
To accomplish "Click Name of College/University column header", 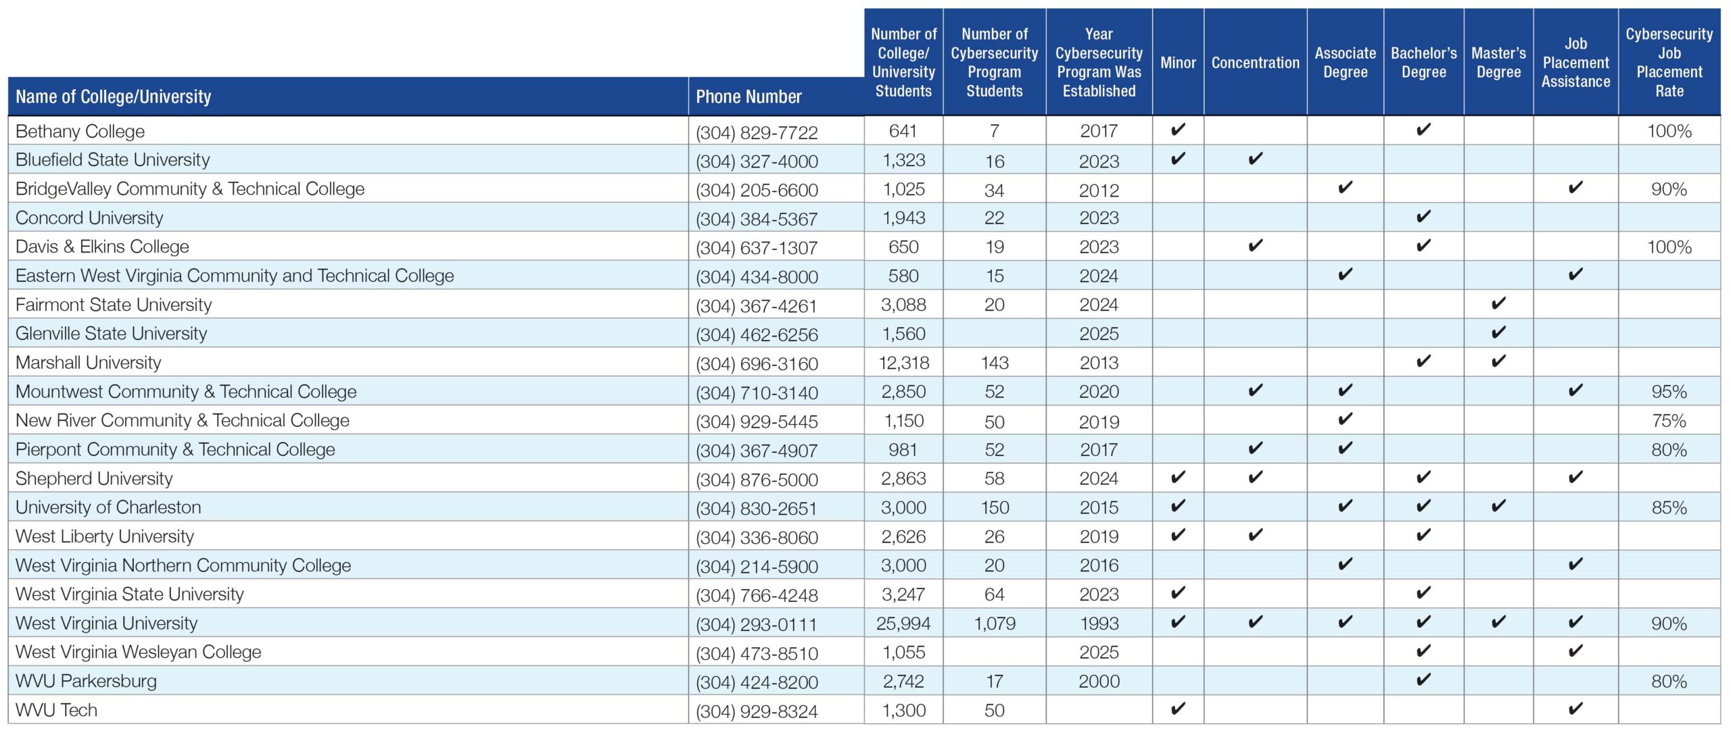I will click(114, 97).
